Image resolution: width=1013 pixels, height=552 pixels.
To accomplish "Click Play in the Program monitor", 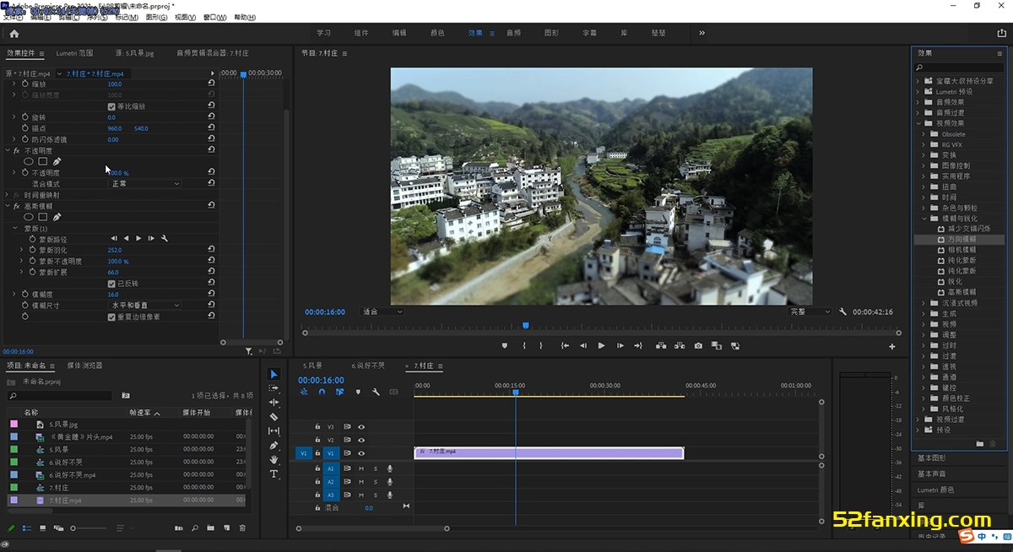I will tap(601, 345).
